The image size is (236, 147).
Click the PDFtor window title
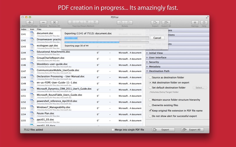115,17
